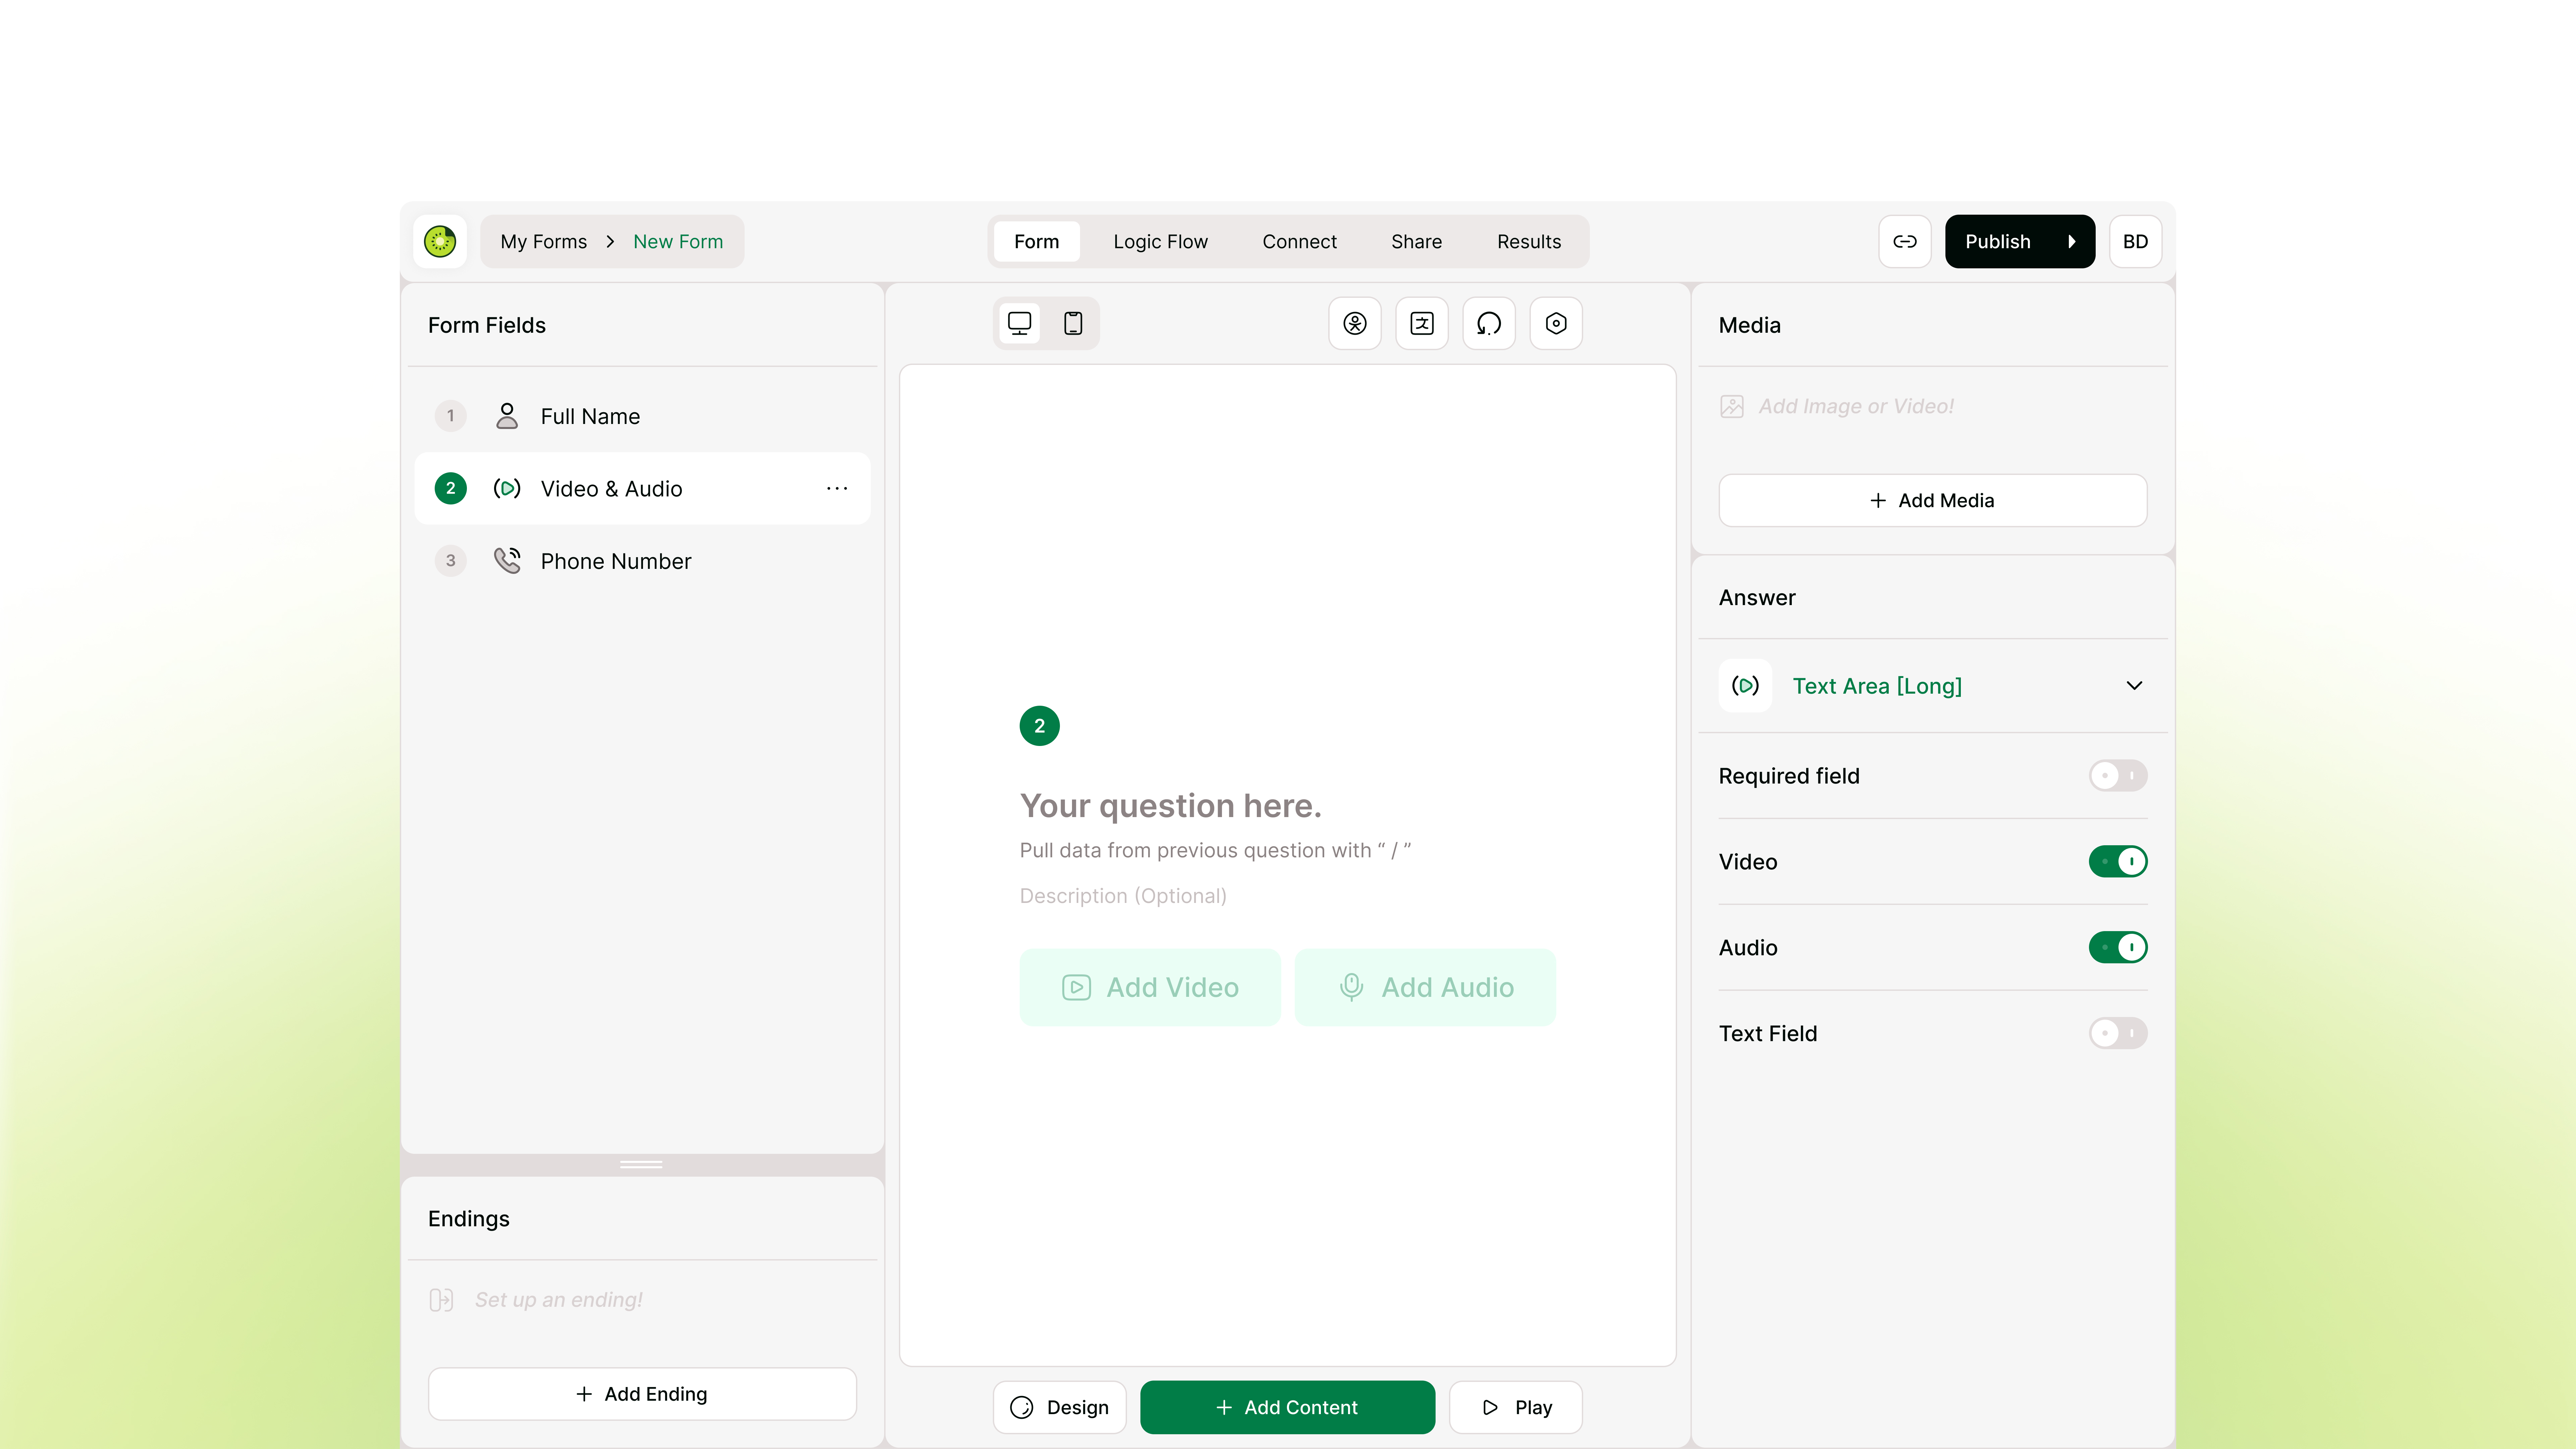Open Video & Audio field options menu
Screen dimensions: 2576x1449
click(x=837, y=488)
